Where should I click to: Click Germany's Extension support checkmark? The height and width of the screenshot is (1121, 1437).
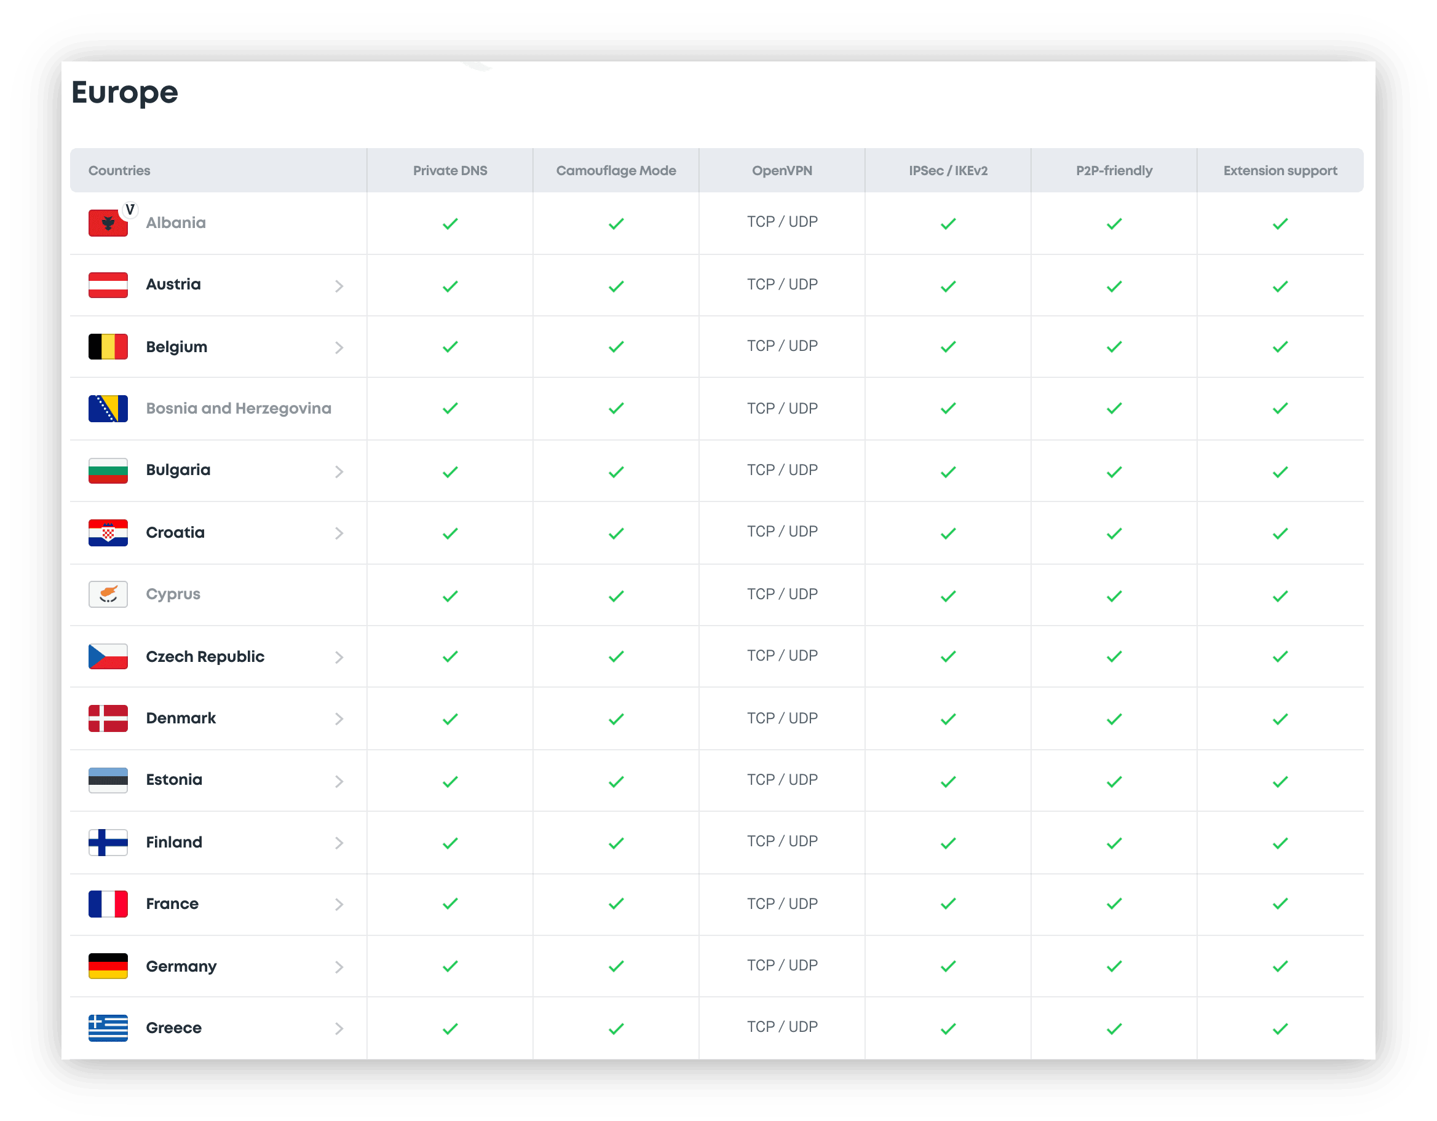pyautogui.click(x=1280, y=966)
